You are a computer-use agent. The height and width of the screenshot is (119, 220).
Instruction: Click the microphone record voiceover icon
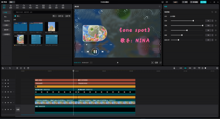[174, 68]
